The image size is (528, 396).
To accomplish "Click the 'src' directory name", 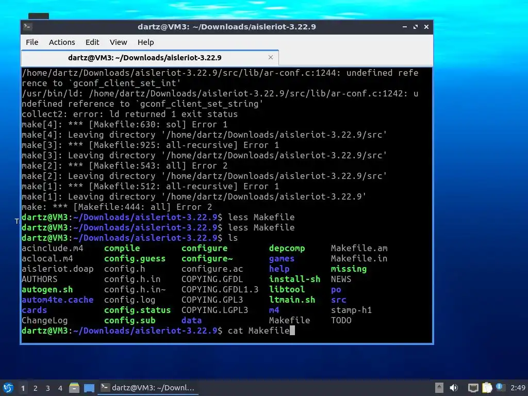I will click(338, 300).
